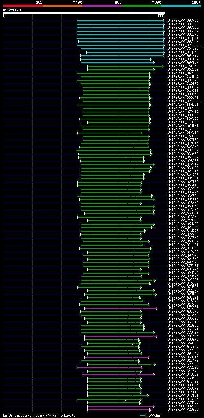Select label UniRef100_A5GTT8
Screen dimensions: 204x418
coord(183,185)
